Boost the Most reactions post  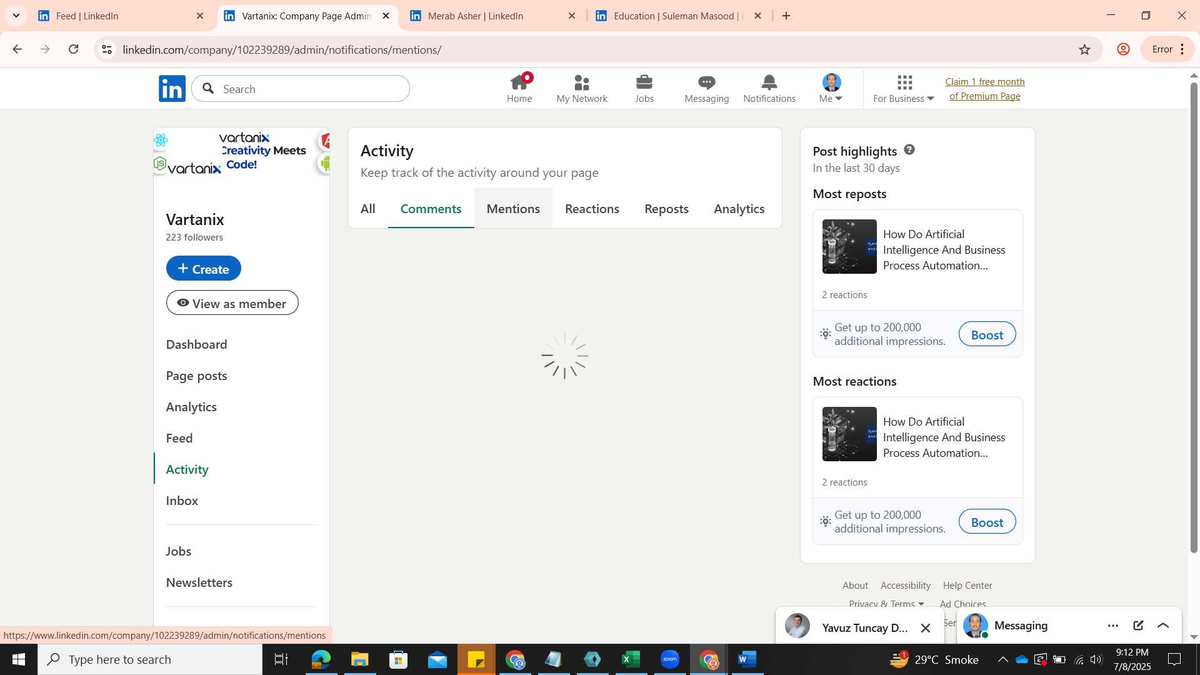click(x=987, y=522)
